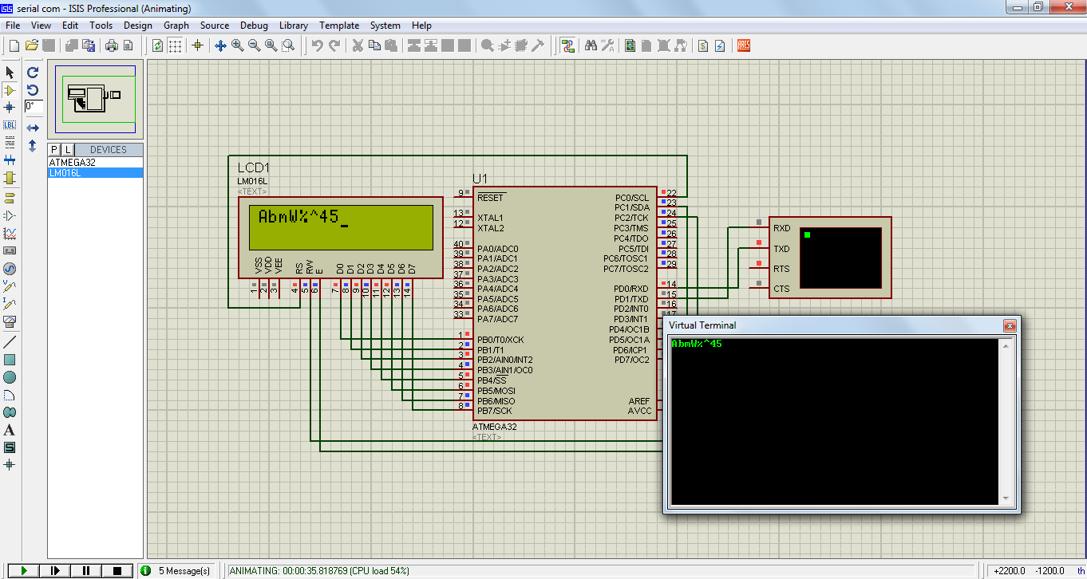Select buses mode tool
This screenshot has width=1087, height=579.
point(10,160)
